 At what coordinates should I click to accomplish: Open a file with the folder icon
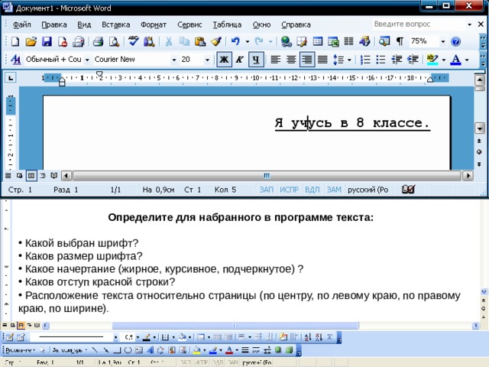point(31,41)
